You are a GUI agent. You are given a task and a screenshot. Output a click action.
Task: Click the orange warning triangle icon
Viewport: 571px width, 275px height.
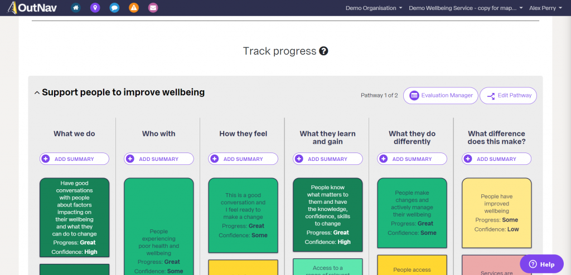[134, 8]
